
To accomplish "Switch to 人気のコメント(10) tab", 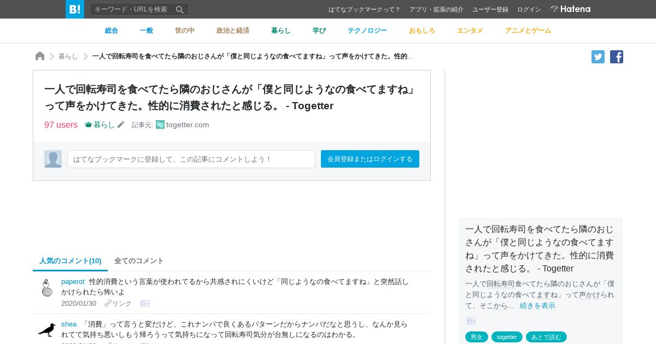I will [x=71, y=260].
